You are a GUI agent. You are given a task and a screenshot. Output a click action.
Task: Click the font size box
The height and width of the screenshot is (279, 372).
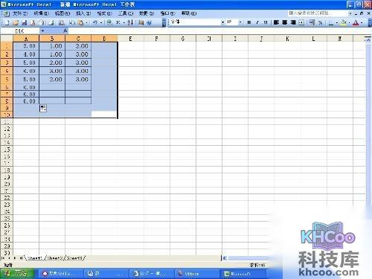click(x=231, y=22)
